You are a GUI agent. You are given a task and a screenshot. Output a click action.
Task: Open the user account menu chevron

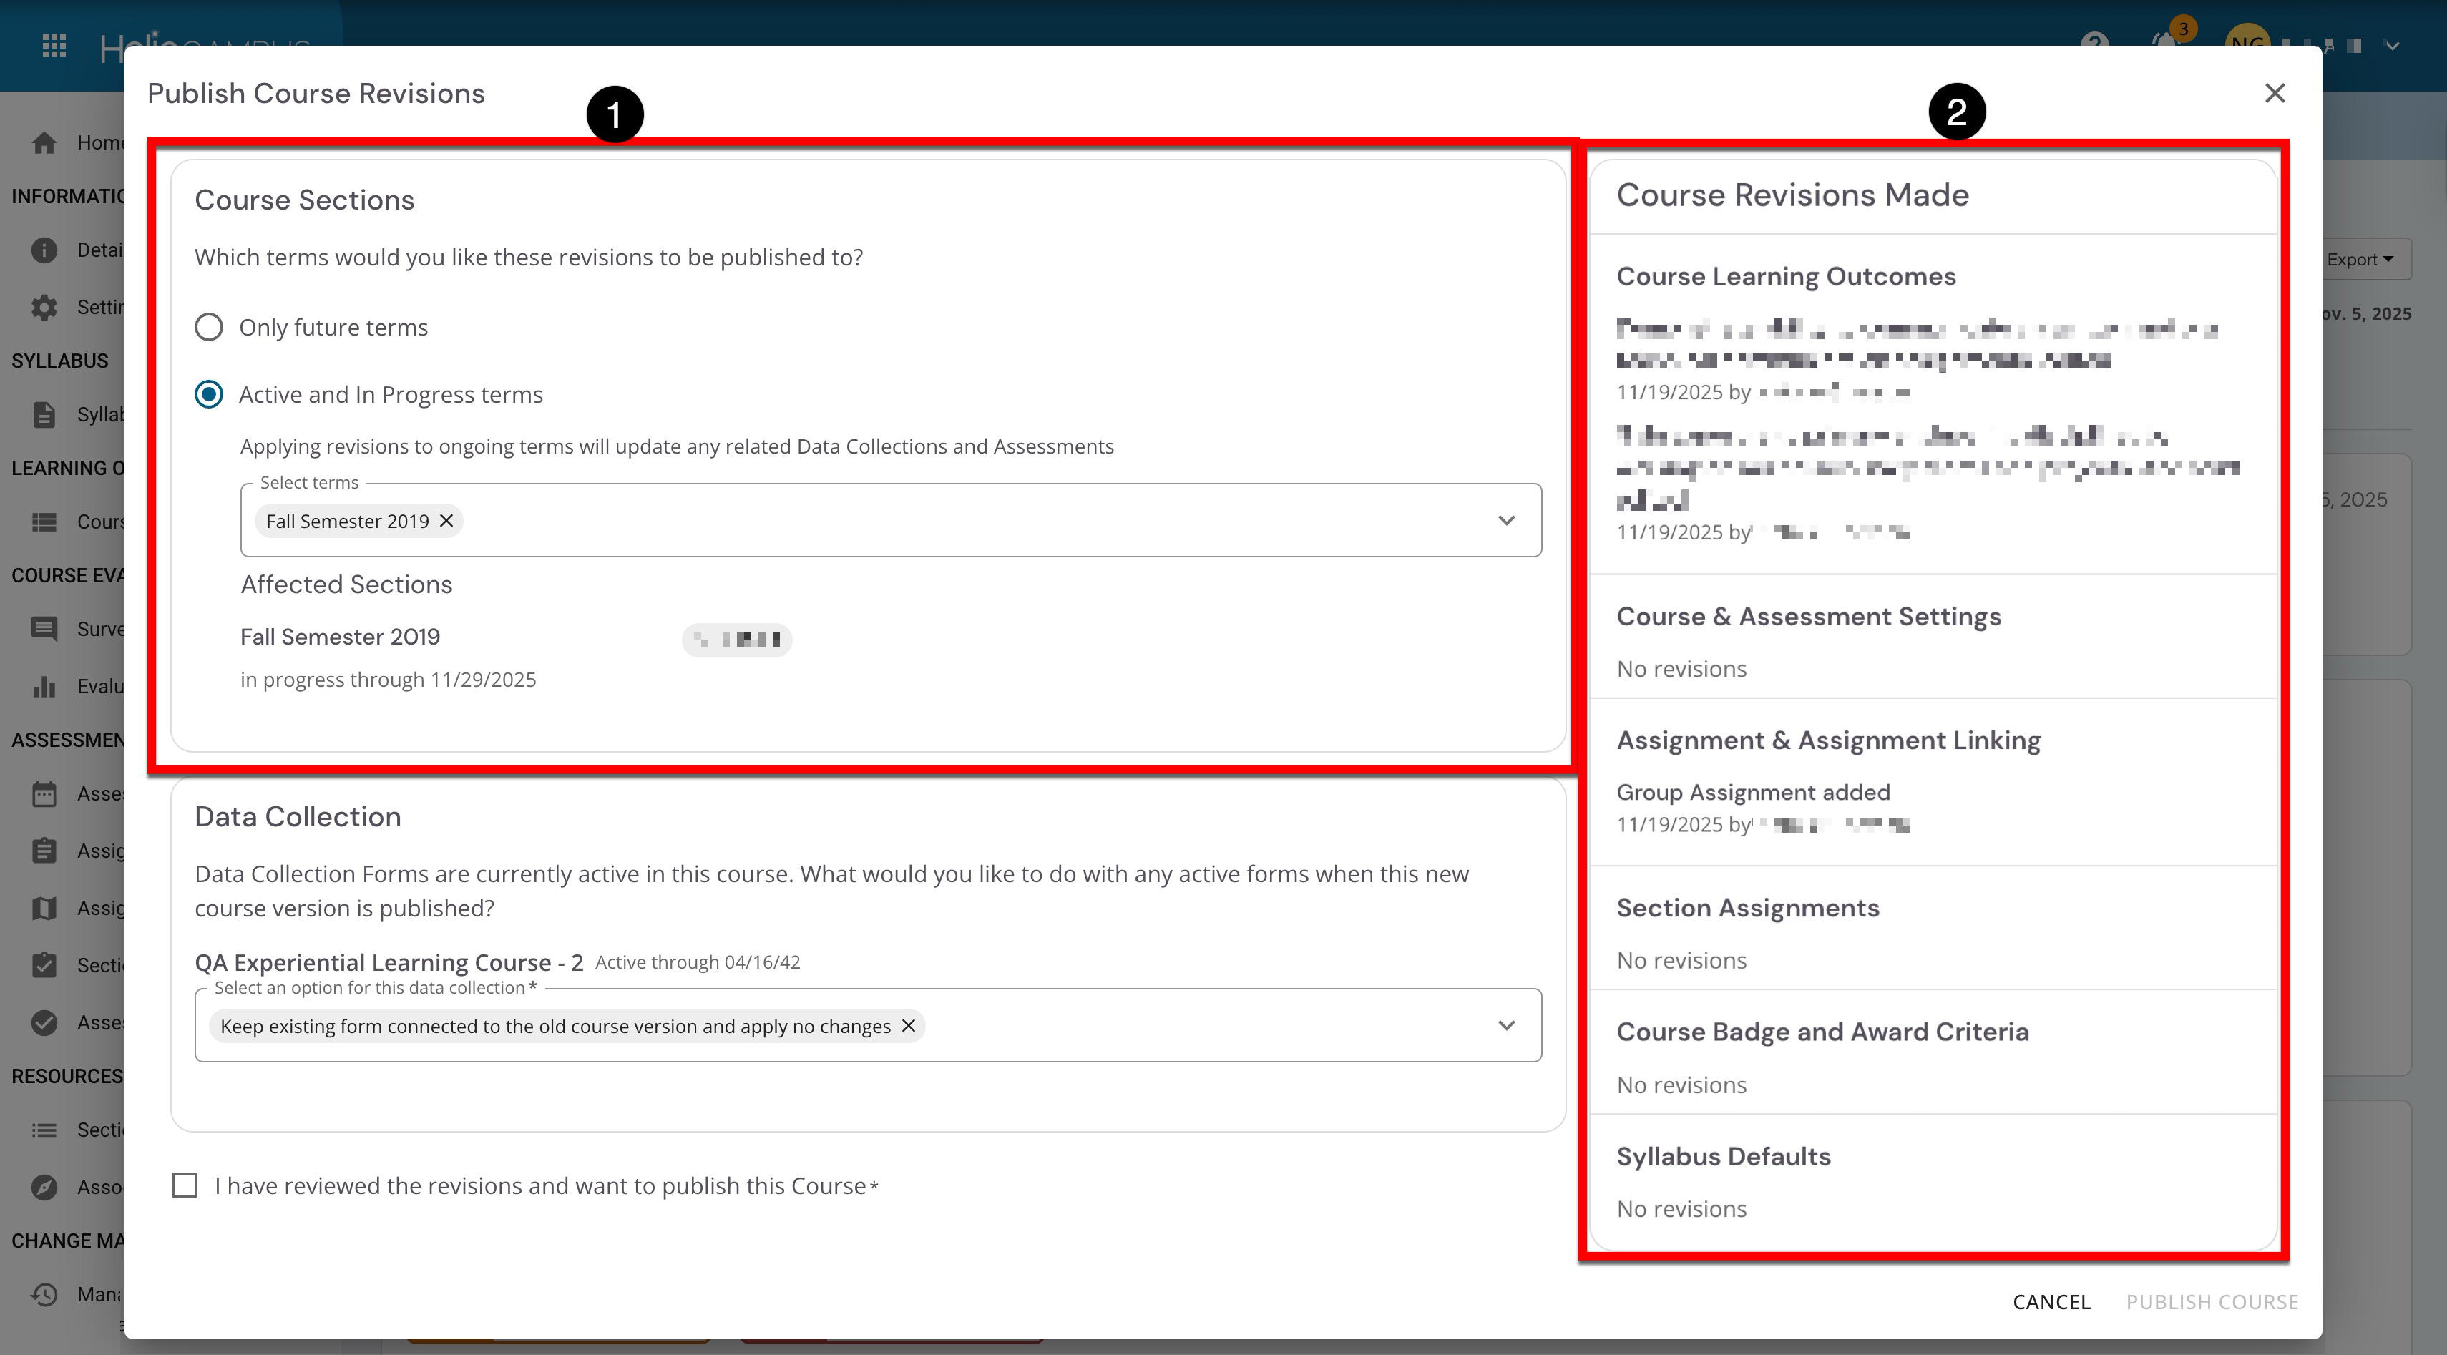[x=2393, y=46]
